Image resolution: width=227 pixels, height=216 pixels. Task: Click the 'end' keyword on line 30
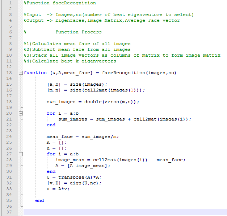tap(51, 171)
